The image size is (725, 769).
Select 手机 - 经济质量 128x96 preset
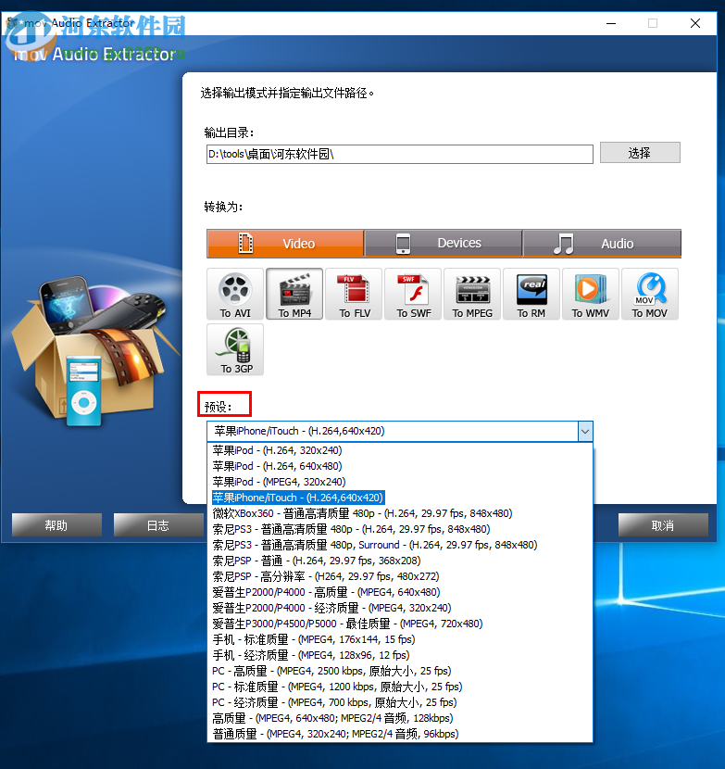point(400,655)
